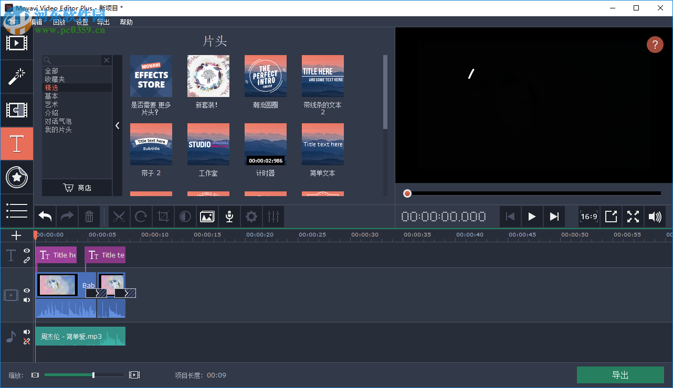This screenshot has height=388, width=673.
Task: Delete the selected clip with the trash icon
Action: (89, 217)
